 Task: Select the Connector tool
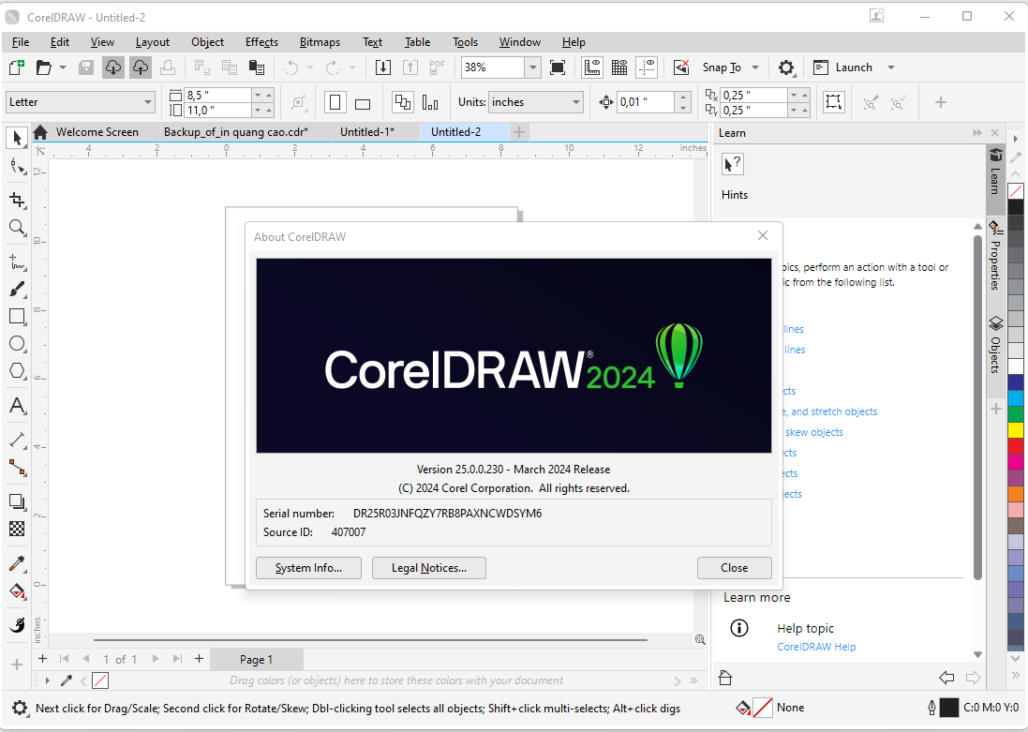[x=17, y=467]
